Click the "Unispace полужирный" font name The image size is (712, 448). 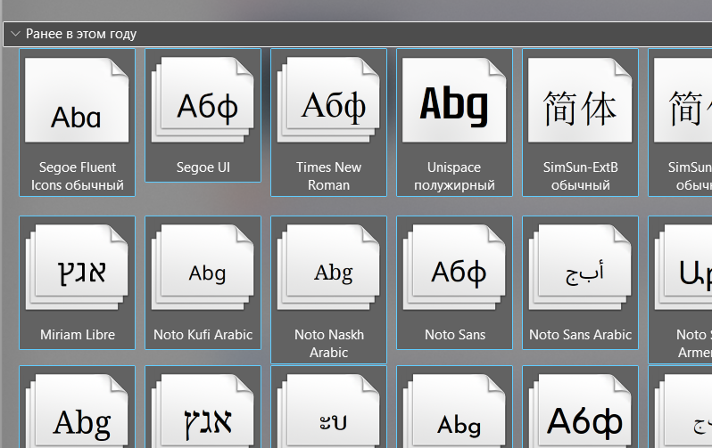point(454,176)
